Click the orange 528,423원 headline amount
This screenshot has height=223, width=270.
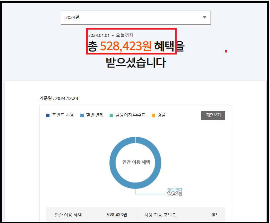click(x=126, y=47)
